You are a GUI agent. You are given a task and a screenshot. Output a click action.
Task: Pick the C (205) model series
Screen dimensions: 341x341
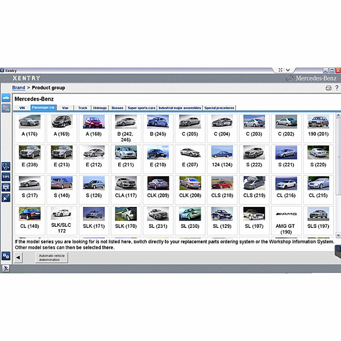coord(190,128)
